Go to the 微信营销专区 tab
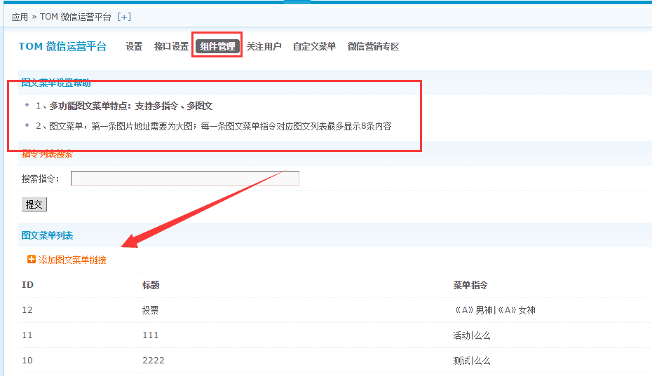This screenshot has height=376, width=652. (x=373, y=46)
